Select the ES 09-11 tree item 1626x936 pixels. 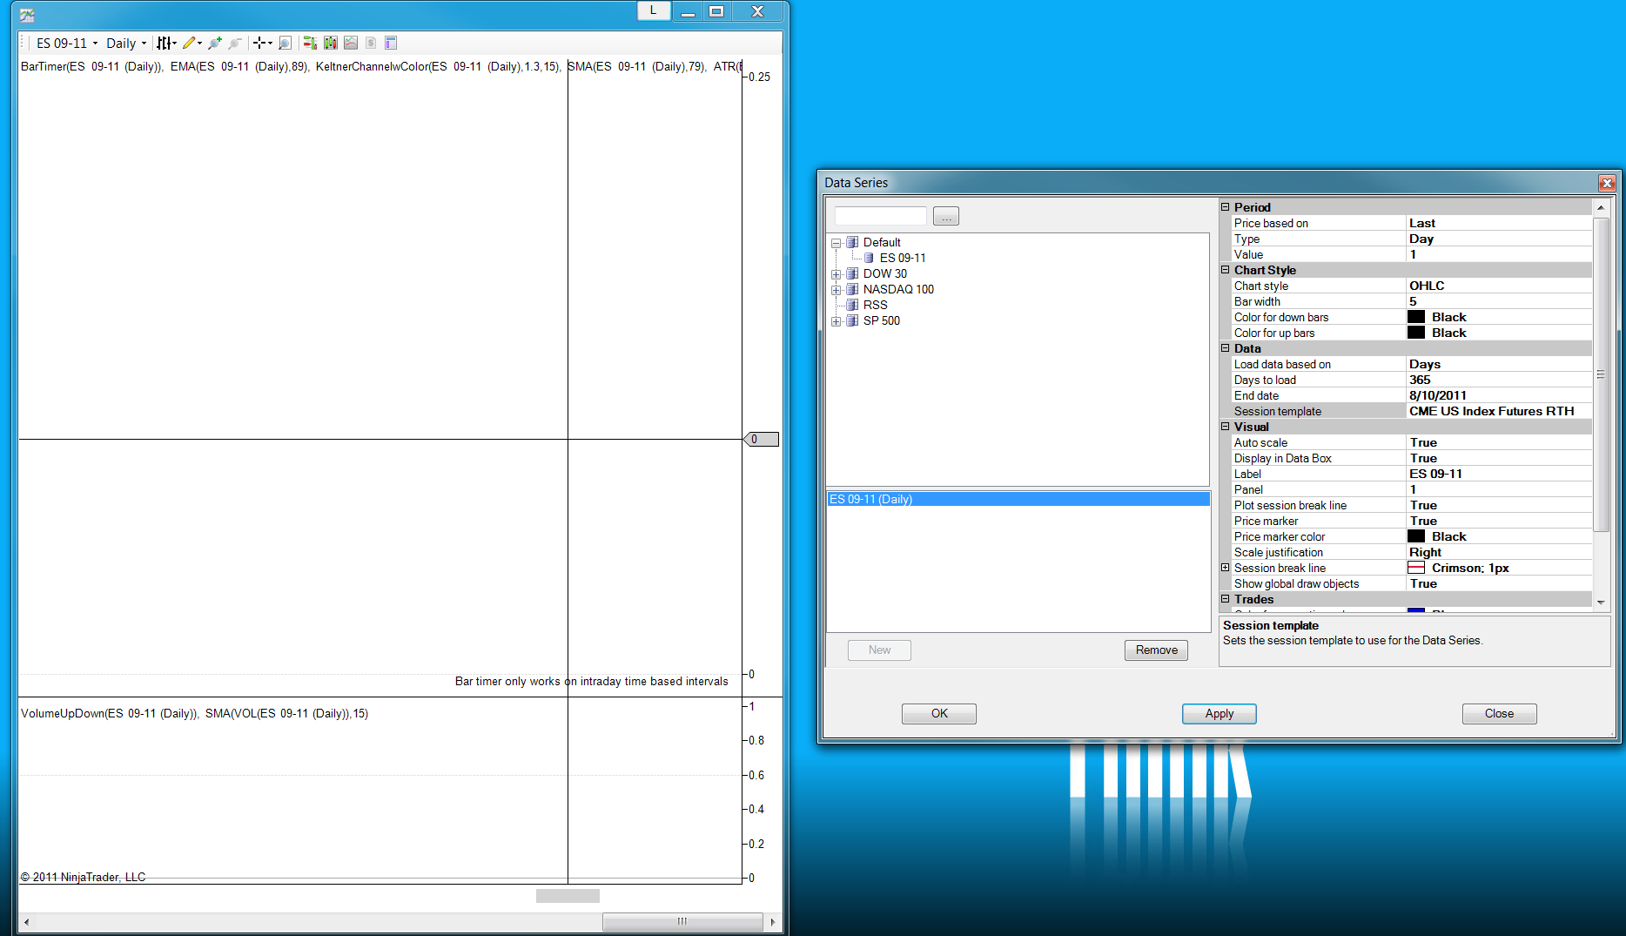point(903,258)
